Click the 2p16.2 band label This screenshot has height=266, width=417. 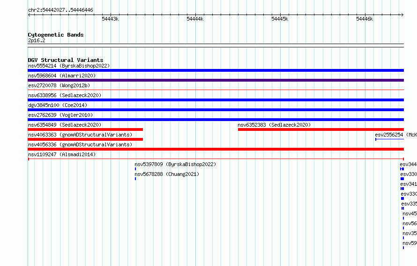coord(37,40)
